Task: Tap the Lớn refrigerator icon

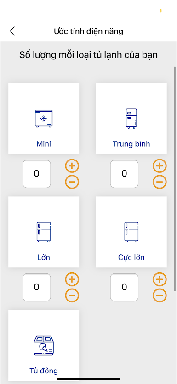Action: pyautogui.click(x=44, y=232)
